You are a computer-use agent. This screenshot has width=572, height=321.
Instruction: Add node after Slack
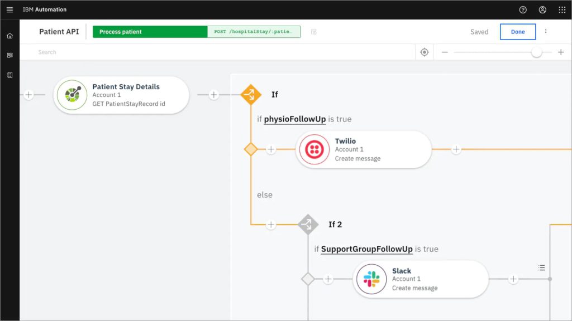(513, 279)
